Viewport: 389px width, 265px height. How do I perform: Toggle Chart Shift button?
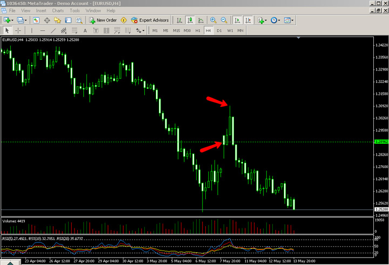pyautogui.click(x=248, y=20)
